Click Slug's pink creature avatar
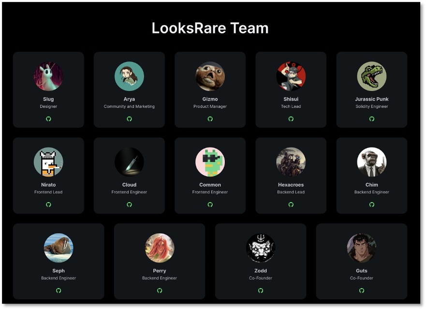Screen dimensions: 426x309 (x=48, y=76)
